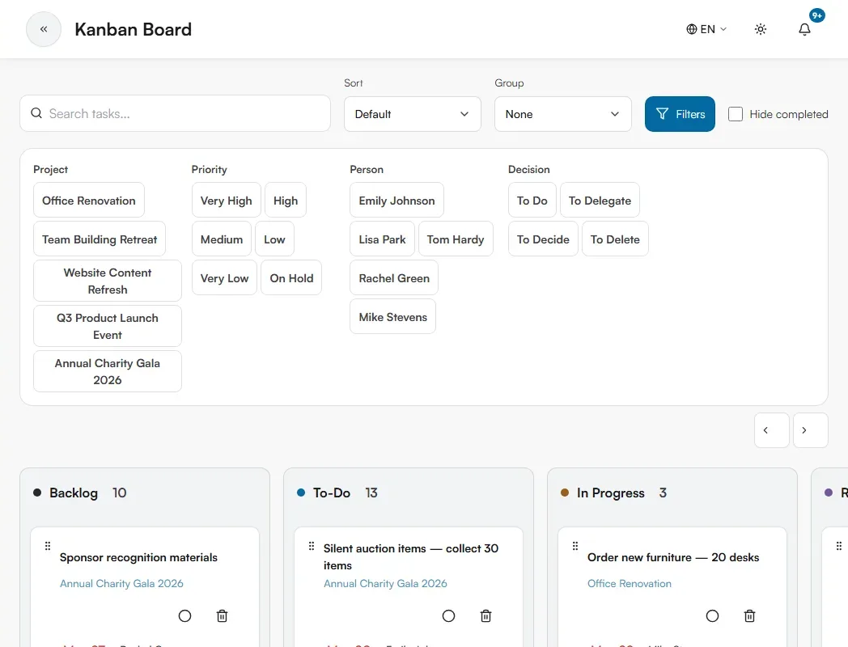Open the EN language dropdown
Image resolution: width=848 pixels, height=647 pixels.
coord(707,29)
